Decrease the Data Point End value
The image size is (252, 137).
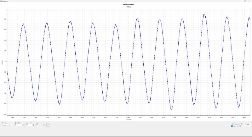[x=33, y=126]
